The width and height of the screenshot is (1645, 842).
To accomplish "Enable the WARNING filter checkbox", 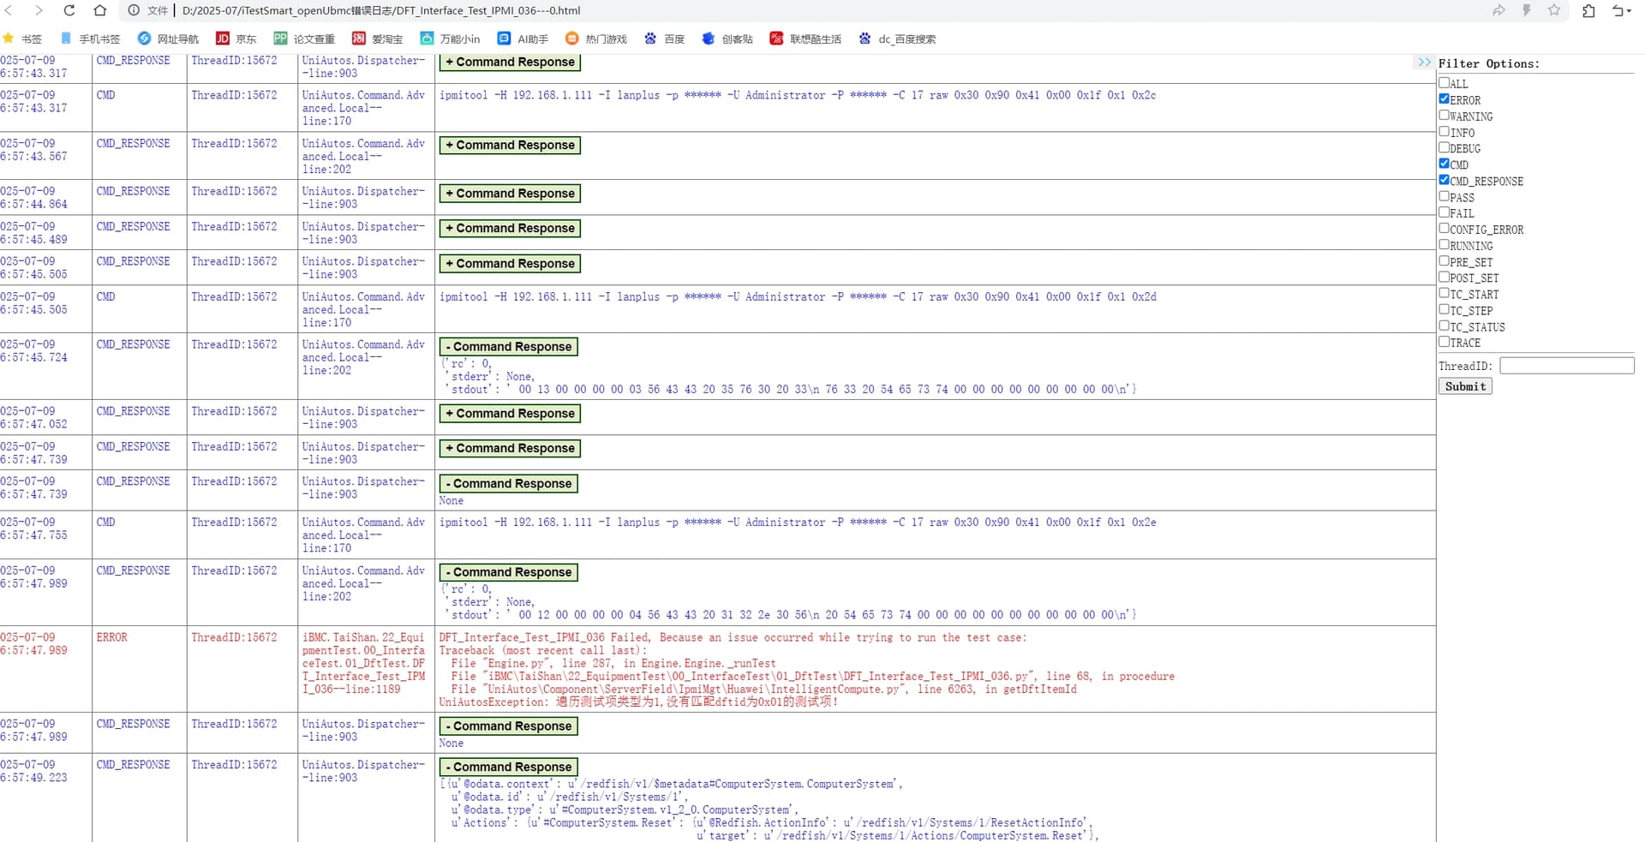I will [x=1444, y=115].
